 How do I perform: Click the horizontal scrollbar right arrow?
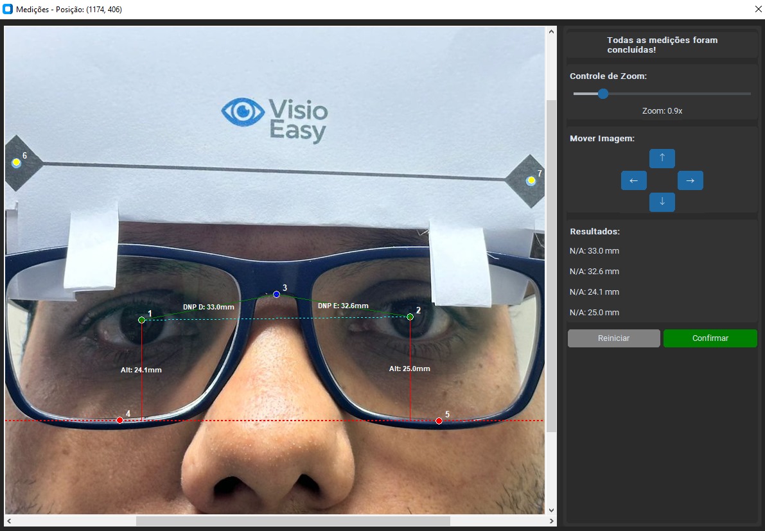551,521
